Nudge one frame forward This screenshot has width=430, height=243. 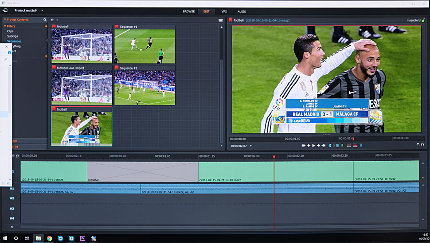pyautogui.click(x=318, y=146)
